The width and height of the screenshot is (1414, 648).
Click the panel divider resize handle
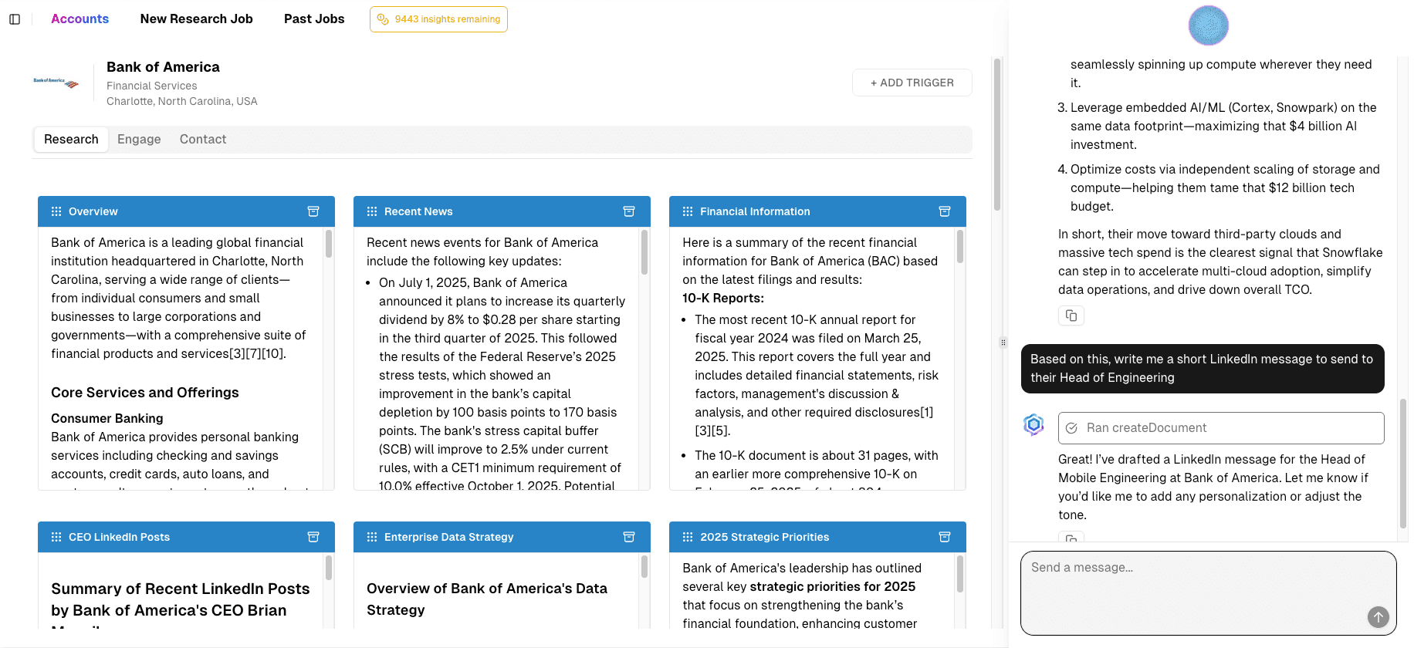1003,343
